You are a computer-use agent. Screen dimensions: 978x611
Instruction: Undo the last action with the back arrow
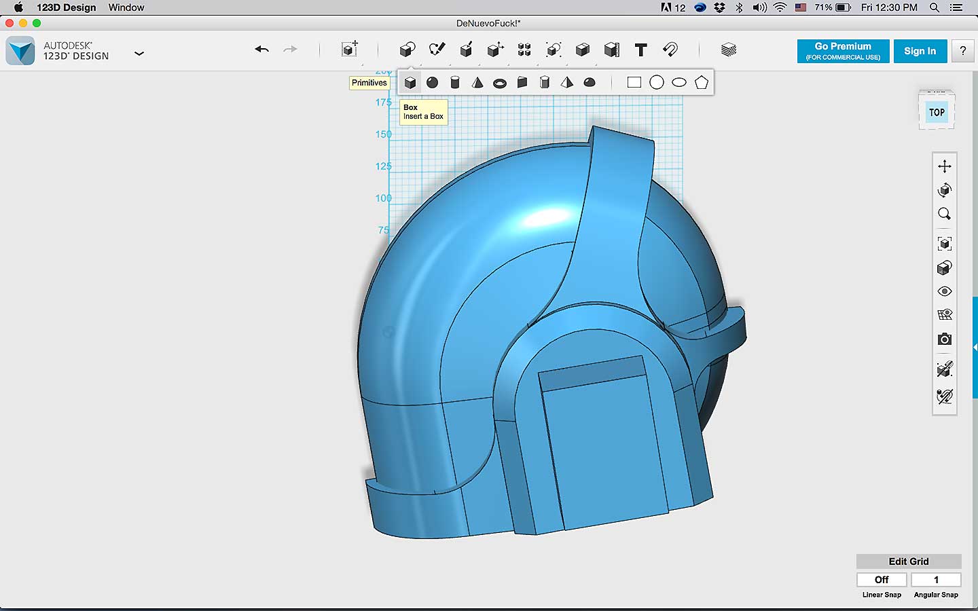(x=262, y=49)
